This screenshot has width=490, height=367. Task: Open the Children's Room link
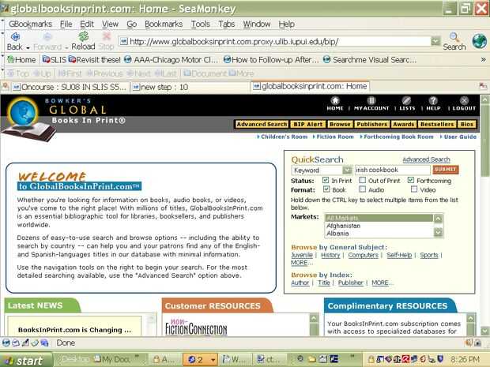(x=282, y=137)
